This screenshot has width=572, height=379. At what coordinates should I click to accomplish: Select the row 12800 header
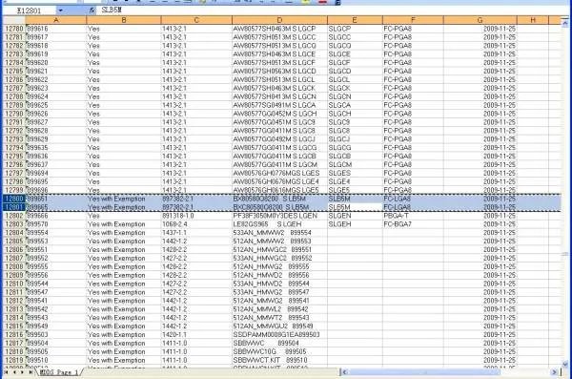coord(14,199)
